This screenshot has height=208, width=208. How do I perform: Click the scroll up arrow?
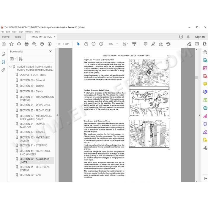click(196, 50)
